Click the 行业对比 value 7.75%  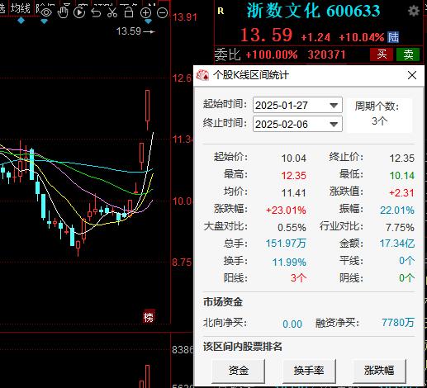(400, 228)
